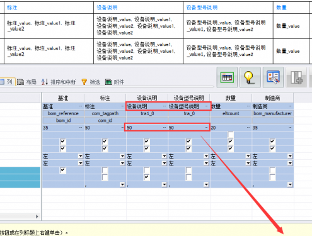Click the green table preview icon button
This screenshot has height=236, width=312.
coord(227,77)
